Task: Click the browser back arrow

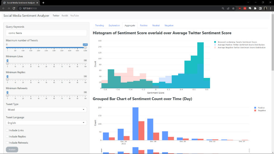Action: (4, 8)
